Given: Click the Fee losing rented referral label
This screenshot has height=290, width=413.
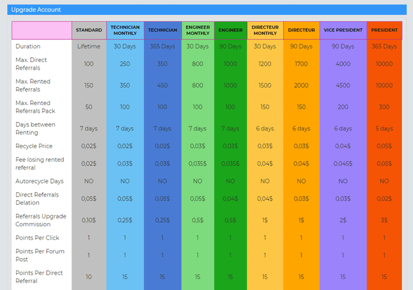Looking at the screenshot, I should (40, 164).
